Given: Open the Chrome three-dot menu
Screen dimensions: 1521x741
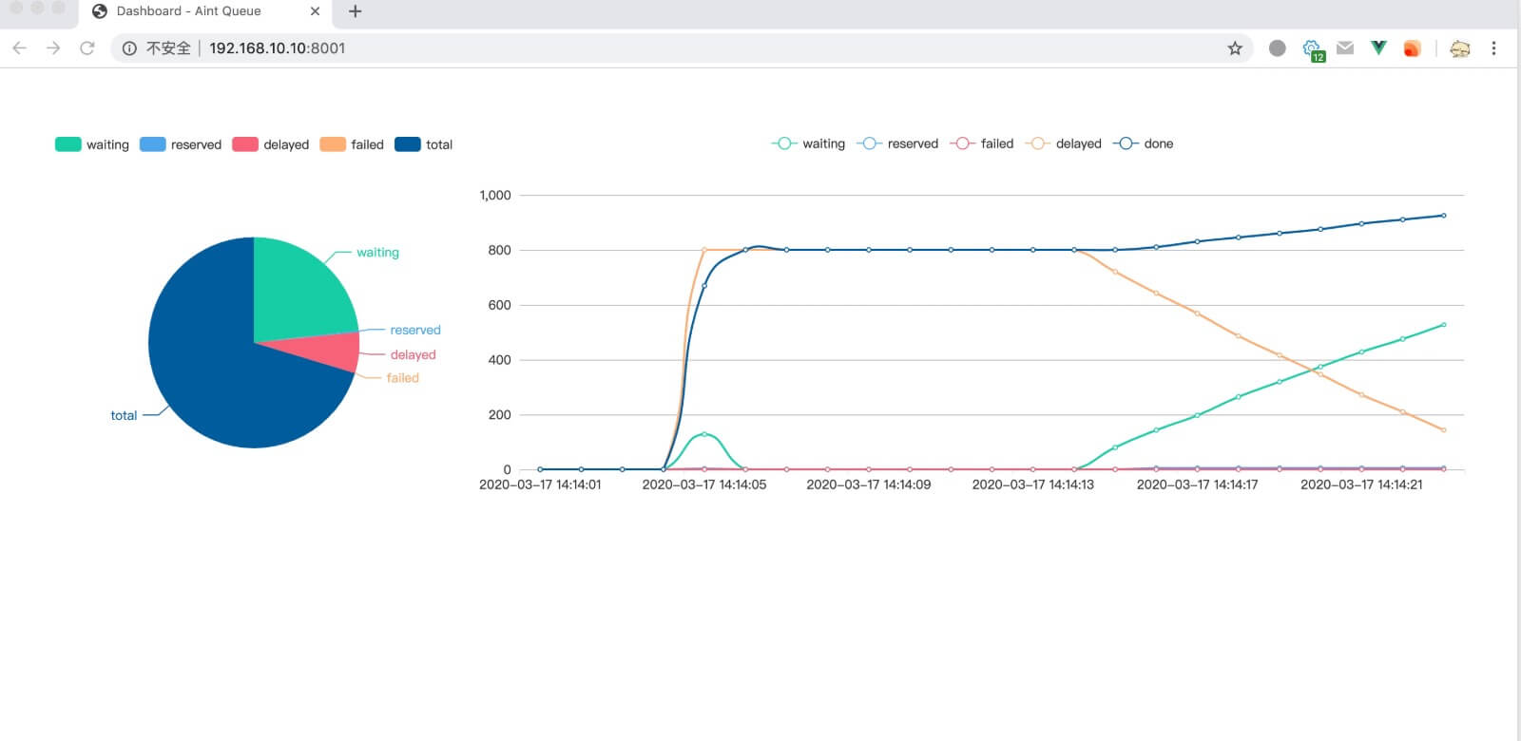Looking at the screenshot, I should 1493,48.
